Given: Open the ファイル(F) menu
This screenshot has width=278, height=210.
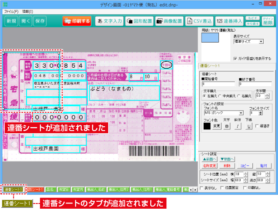Looking at the screenshot, I should pyautogui.click(x=11, y=12).
